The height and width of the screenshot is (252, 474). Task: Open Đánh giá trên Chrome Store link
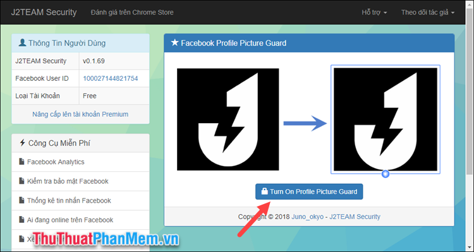132,13
